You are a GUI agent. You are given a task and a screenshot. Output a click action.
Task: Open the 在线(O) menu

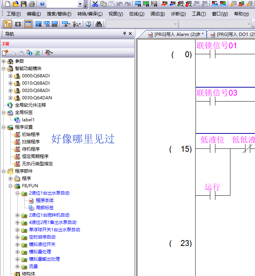[136, 14]
